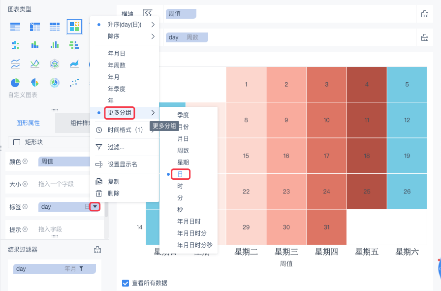Click the filter funnel on the day 年月 field

tap(82, 269)
